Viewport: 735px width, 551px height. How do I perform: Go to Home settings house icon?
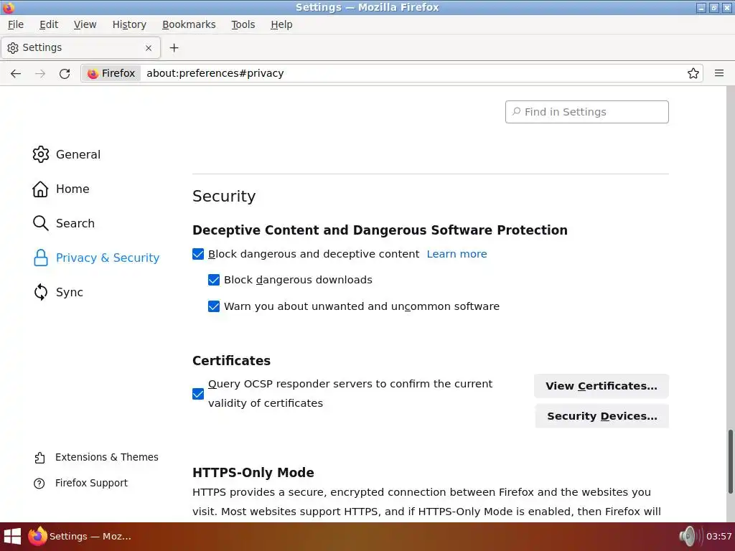tap(41, 189)
